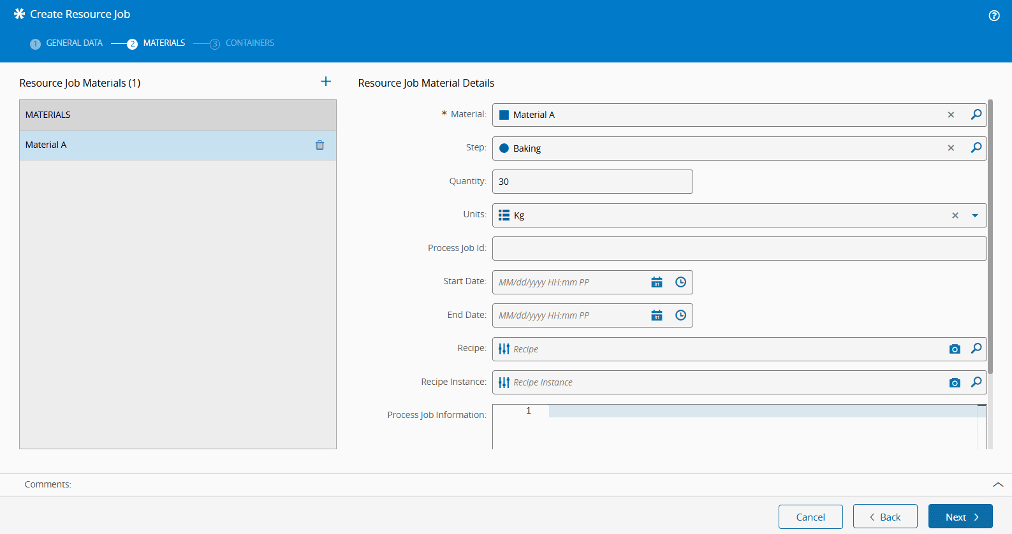1012x534 pixels.
Task: Expand the Comments section
Action: tap(997, 485)
